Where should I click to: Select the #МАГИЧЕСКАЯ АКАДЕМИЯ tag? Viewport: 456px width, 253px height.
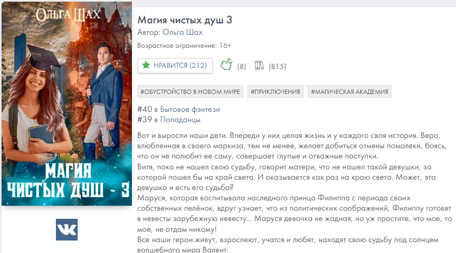pyautogui.click(x=350, y=92)
